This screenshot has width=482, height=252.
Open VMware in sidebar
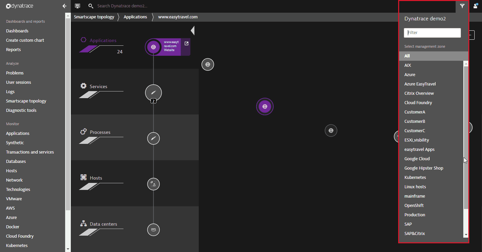[x=14, y=199]
